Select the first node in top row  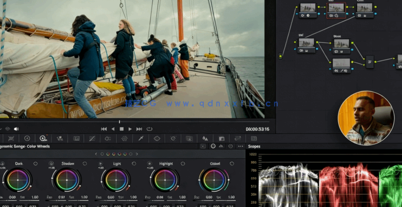click(308, 10)
